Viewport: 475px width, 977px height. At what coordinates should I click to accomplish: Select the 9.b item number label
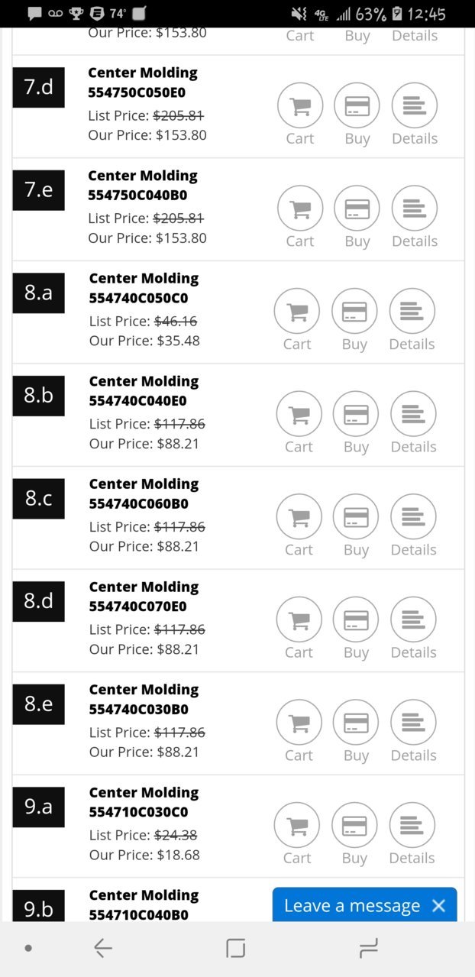click(x=39, y=907)
